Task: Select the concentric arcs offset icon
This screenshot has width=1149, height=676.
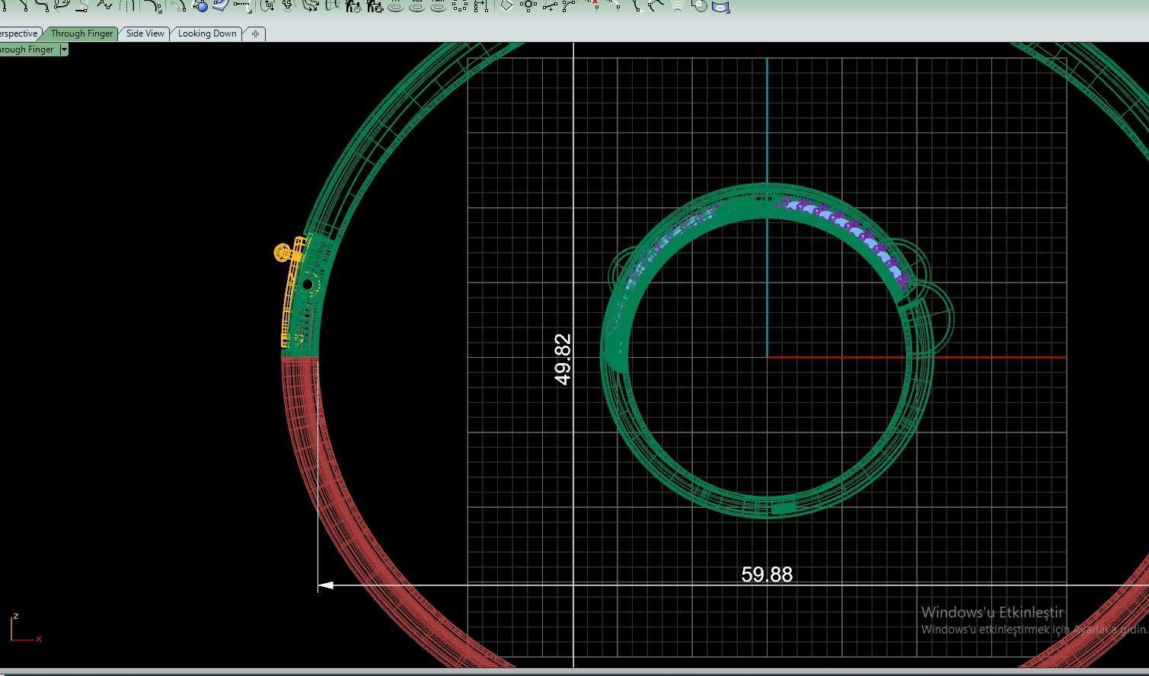Action: point(678,6)
